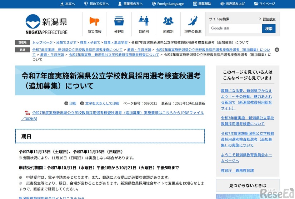This screenshot has width=295, height=199.
Task: Open 教育庁 義務教育課 sidebar link
Action: [237, 171]
